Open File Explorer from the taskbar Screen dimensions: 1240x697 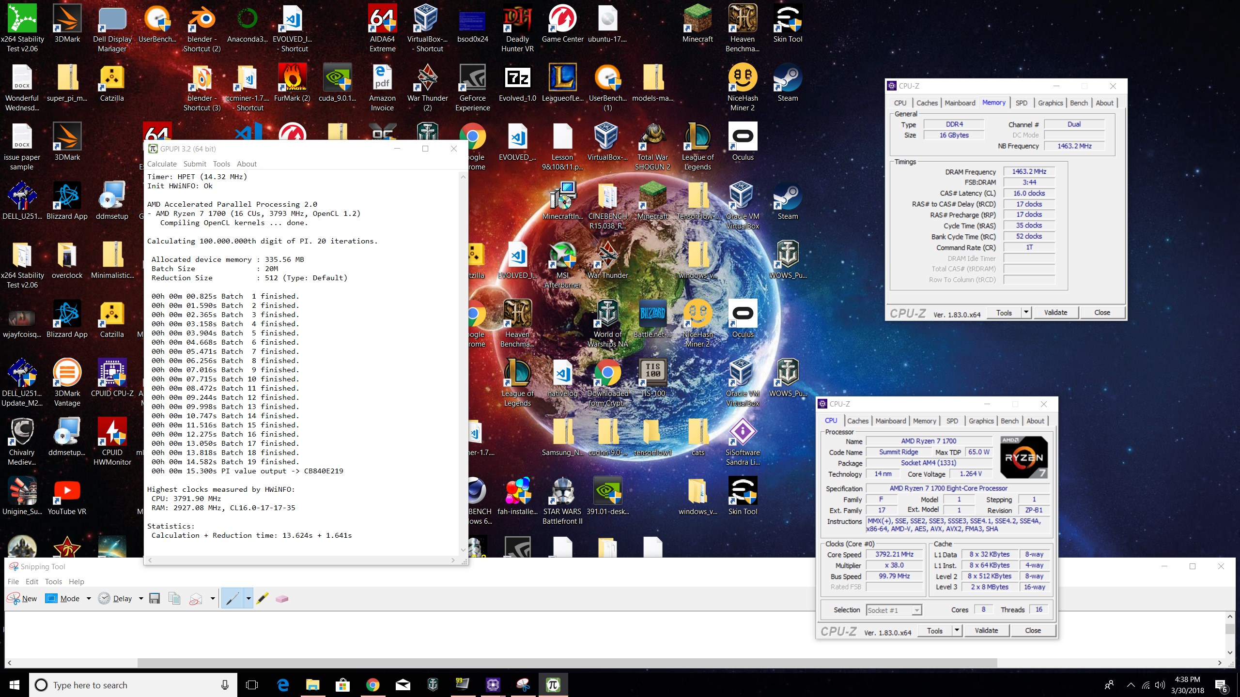coord(312,685)
